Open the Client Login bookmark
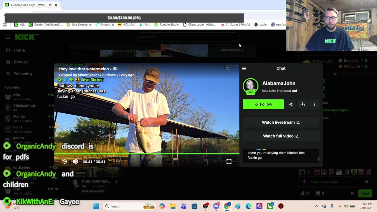Screen dimensions: 377x212 199,25
